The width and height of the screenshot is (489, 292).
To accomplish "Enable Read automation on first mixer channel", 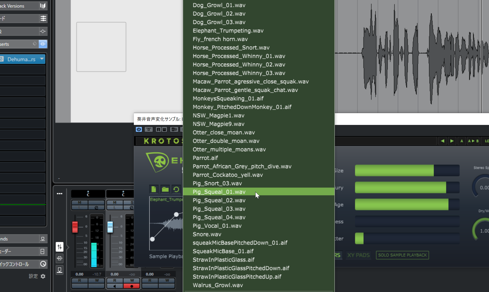I will pos(80,280).
